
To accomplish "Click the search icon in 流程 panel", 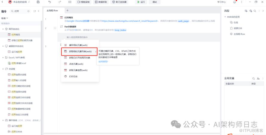I will [x=255, y=11].
